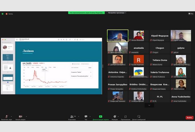Start camera with Начать видео
Image resolution: width=195 pixels, height=132 pixels.
click(x=20, y=118)
